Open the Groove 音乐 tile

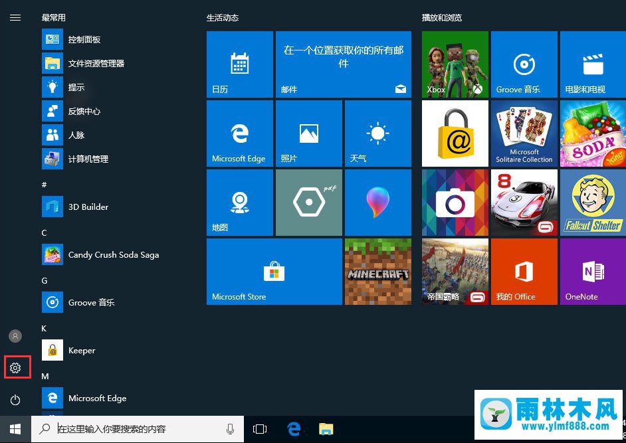[x=524, y=64]
